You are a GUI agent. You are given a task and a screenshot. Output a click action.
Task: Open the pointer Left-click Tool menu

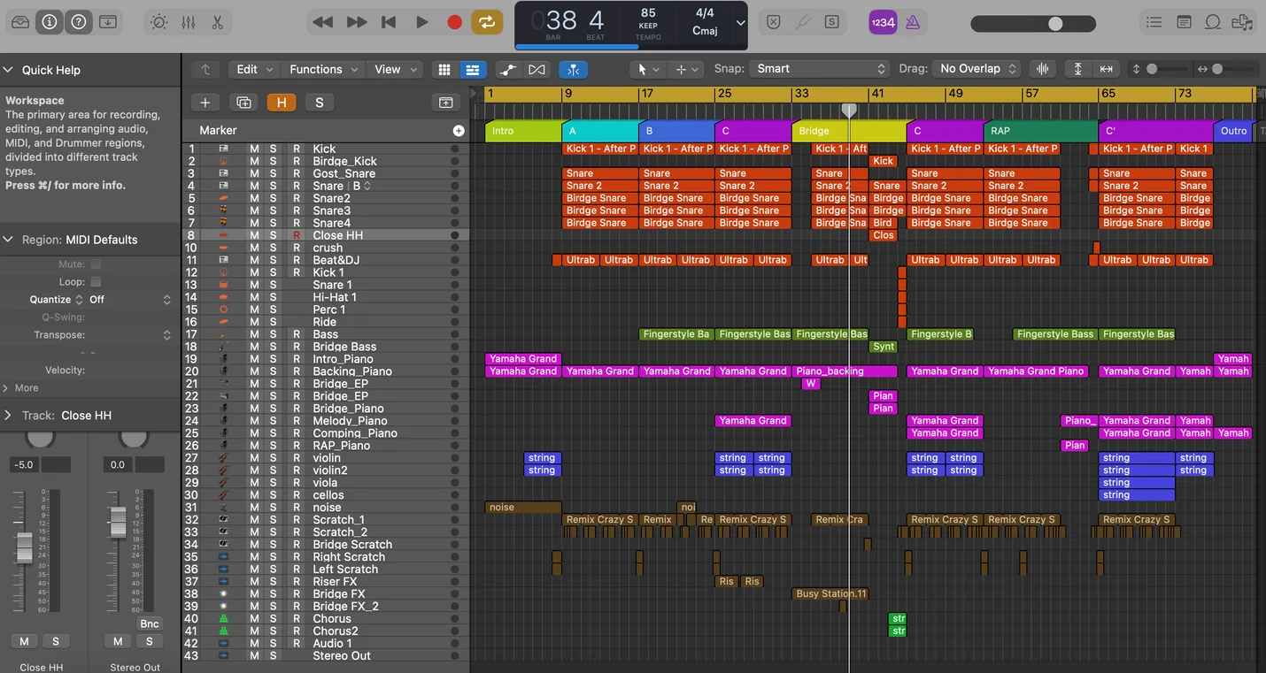tap(648, 69)
